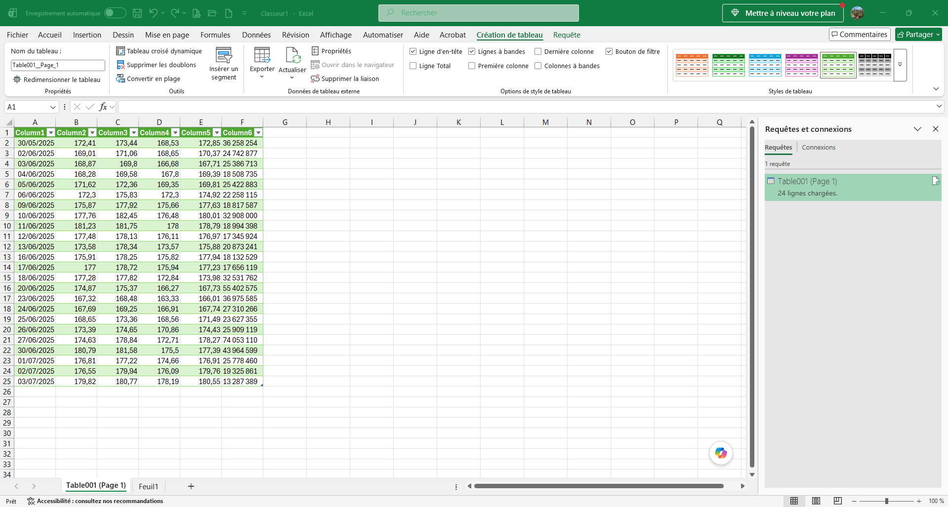Enable Première colonne checkbox
948x507 pixels.
[472, 66]
